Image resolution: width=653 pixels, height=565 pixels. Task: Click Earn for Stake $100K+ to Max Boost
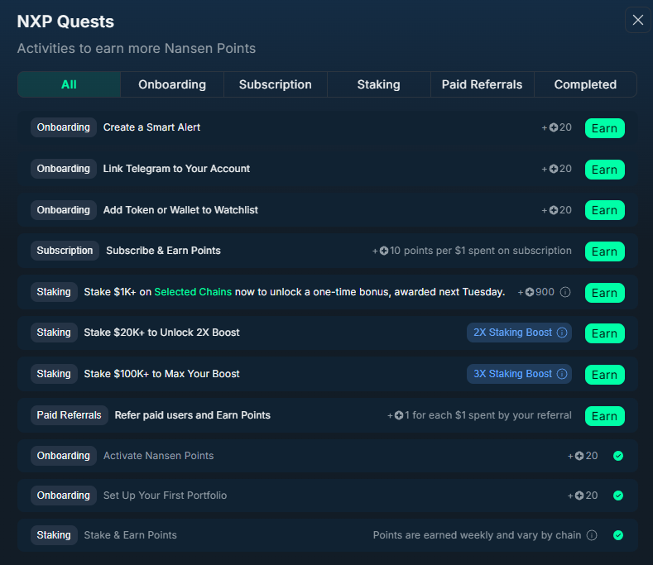(604, 375)
